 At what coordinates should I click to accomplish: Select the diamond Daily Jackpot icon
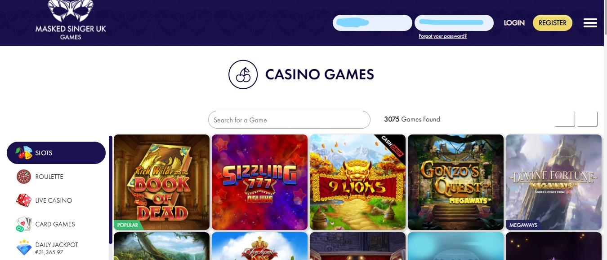pos(24,248)
